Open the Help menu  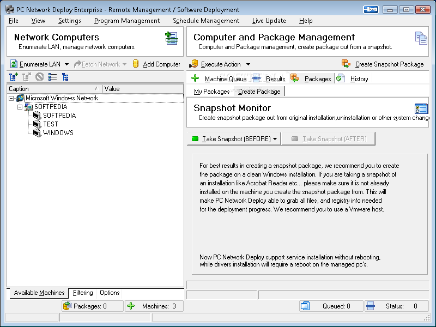tap(306, 21)
